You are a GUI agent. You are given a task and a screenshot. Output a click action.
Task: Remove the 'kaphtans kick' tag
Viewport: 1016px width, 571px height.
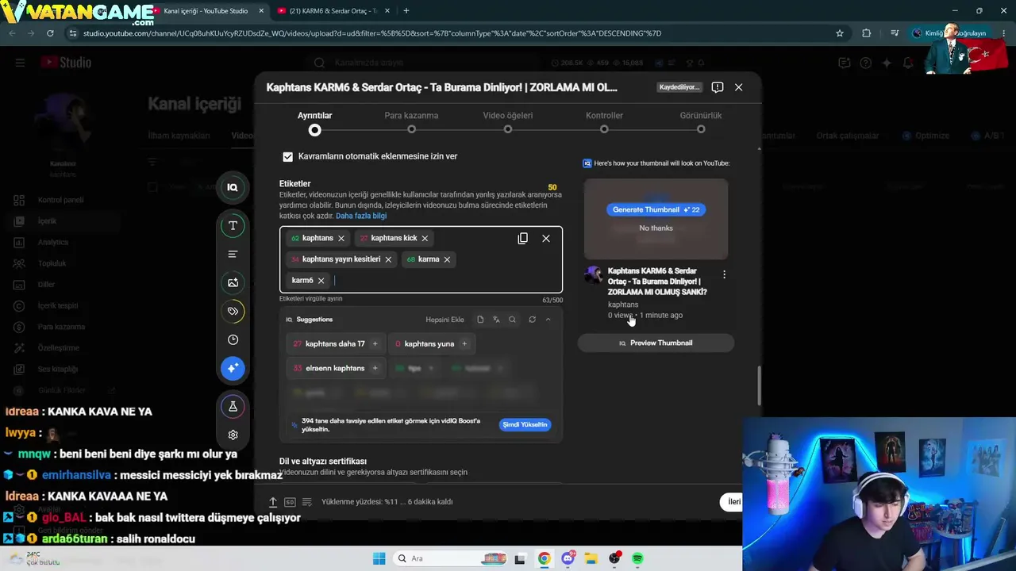pos(425,238)
